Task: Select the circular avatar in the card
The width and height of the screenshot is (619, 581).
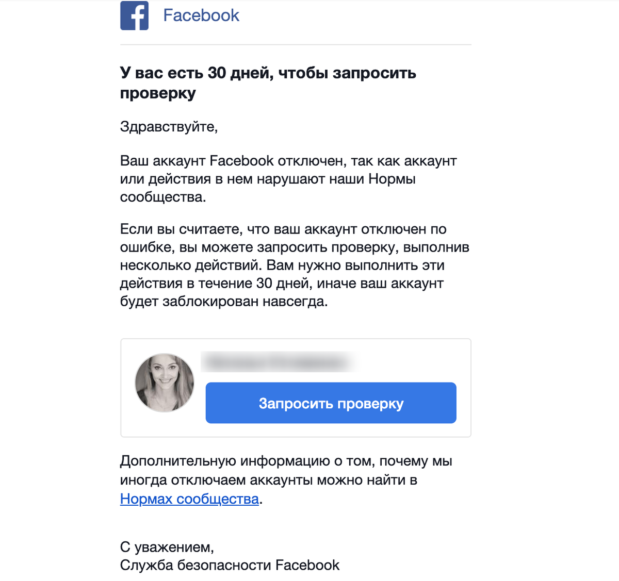Action: pyautogui.click(x=164, y=383)
